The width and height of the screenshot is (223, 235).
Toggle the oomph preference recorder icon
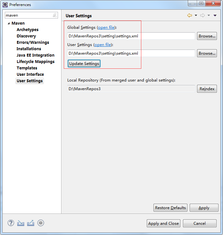click(41, 223)
